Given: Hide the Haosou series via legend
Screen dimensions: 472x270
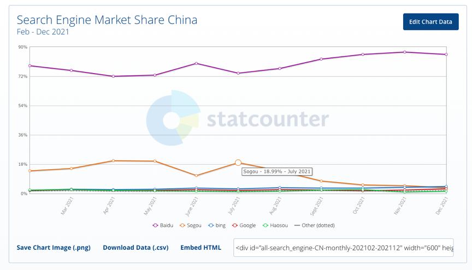Looking at the screenshot, I should [274, 225].
